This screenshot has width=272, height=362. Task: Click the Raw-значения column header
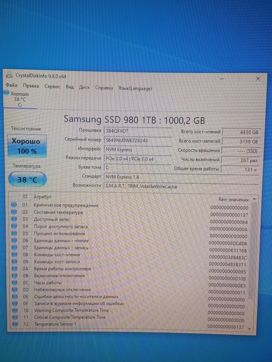click(x=233, y=200)
